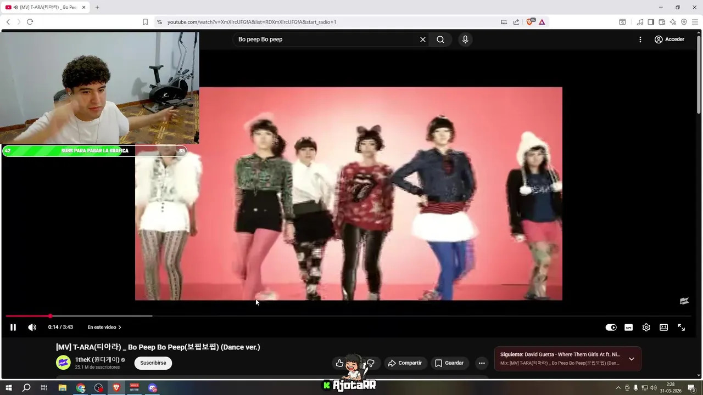Open the system volume tray icon

(x=654, y=388)
